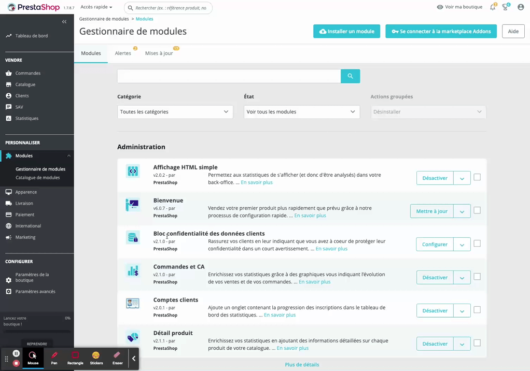The width and height of the screenshot is (530, 371).
Task: Click the eye icon for Voir ma boutique
Action: [x=440, y=7]
